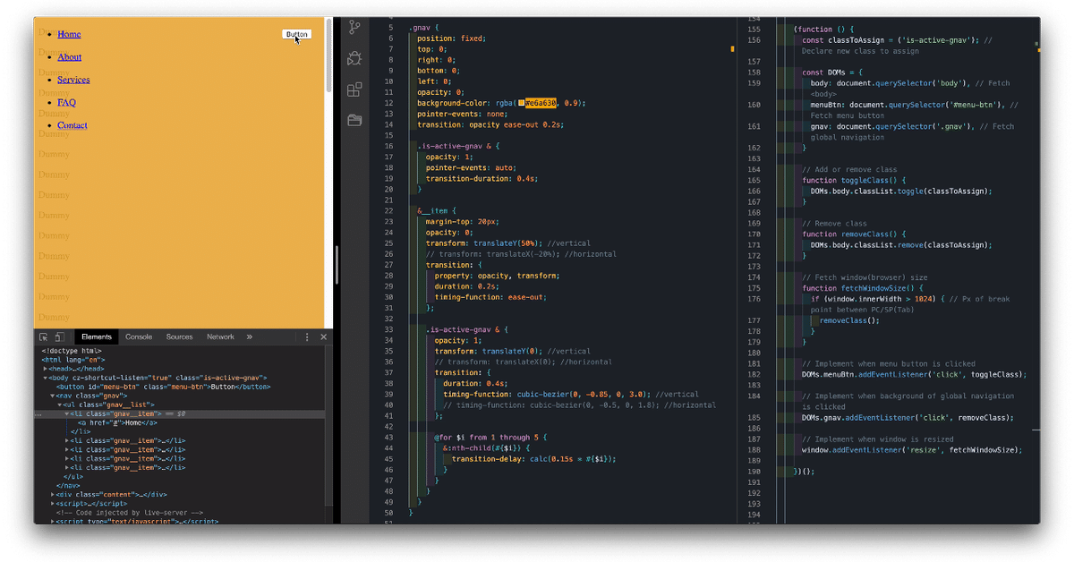The image size is (1074, 562).
Task: Click 'pointer-events: none;' line in SCSS
Action: point(462,114)
